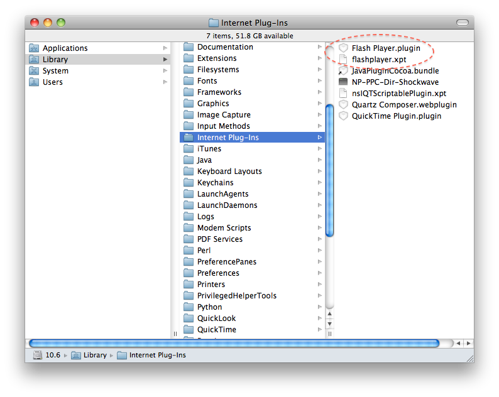Open the QuickLook folder
This screenshot has height=397, width=499.
[253, 318]
